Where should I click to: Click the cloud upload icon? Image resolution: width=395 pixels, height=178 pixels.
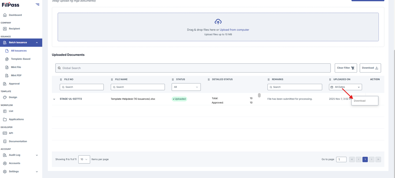click(x=218, y=22)
